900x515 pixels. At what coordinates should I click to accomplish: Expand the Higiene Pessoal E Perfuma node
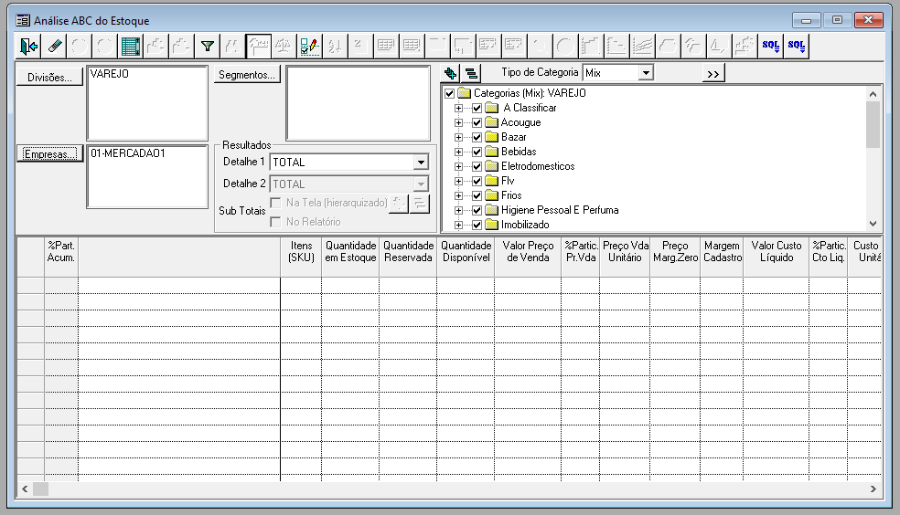point(458,210)
